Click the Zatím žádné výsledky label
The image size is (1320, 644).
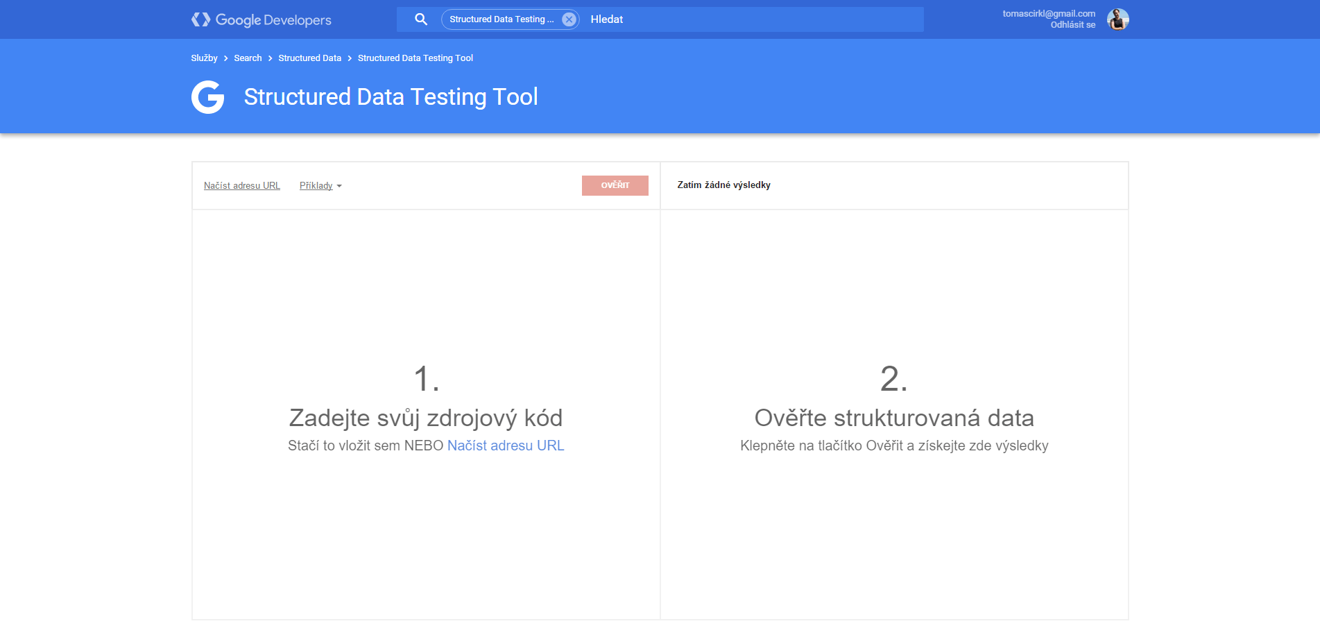point(723,185)
